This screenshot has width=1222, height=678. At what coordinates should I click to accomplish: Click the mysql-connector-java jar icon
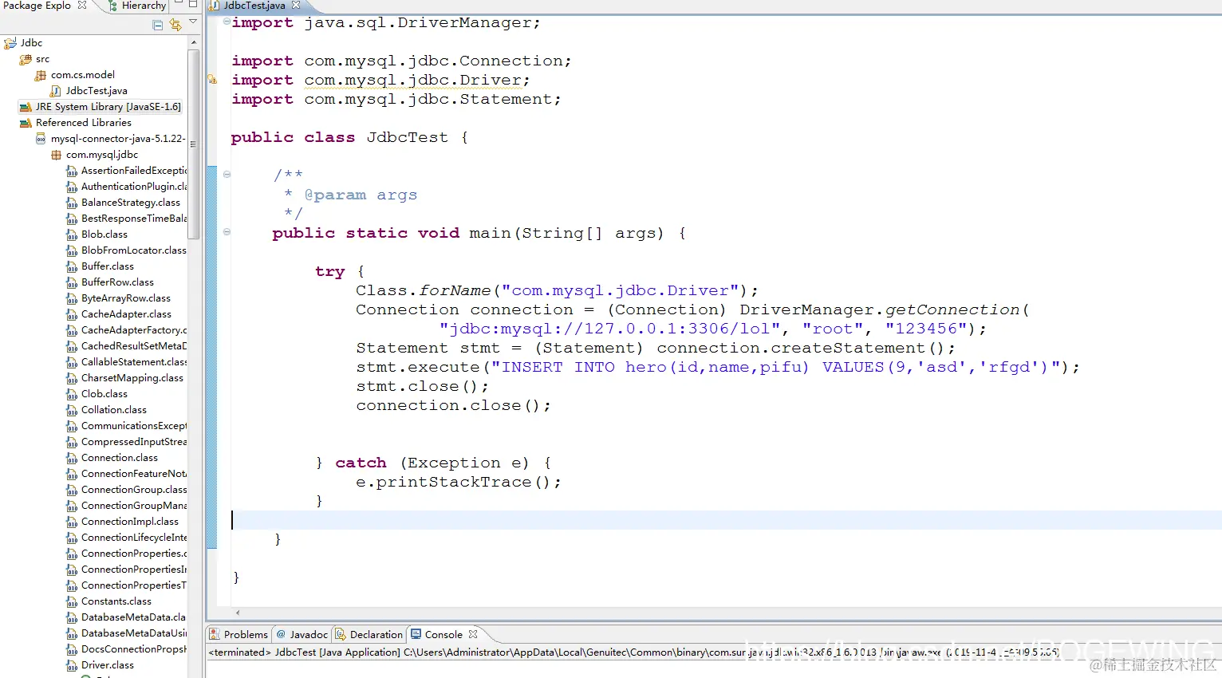(41, 139)
